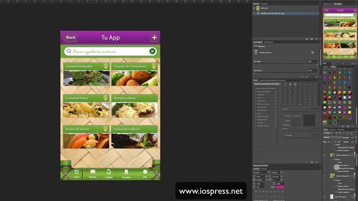
Task: Create new document from current history state
Action: tap(307, 39)
